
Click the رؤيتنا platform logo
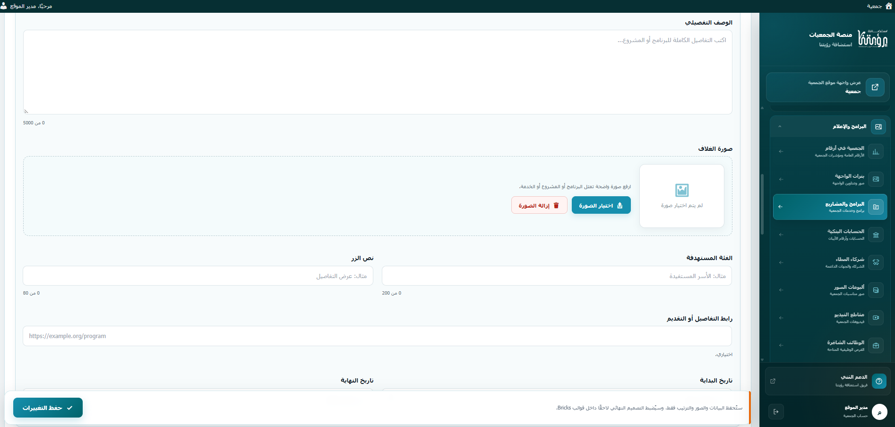pyautogui.click(x=873, y=38)
